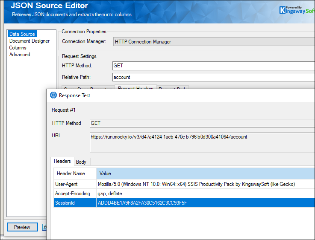Click the Header Name column header
The image size is (315, 240).
(75, 173)
